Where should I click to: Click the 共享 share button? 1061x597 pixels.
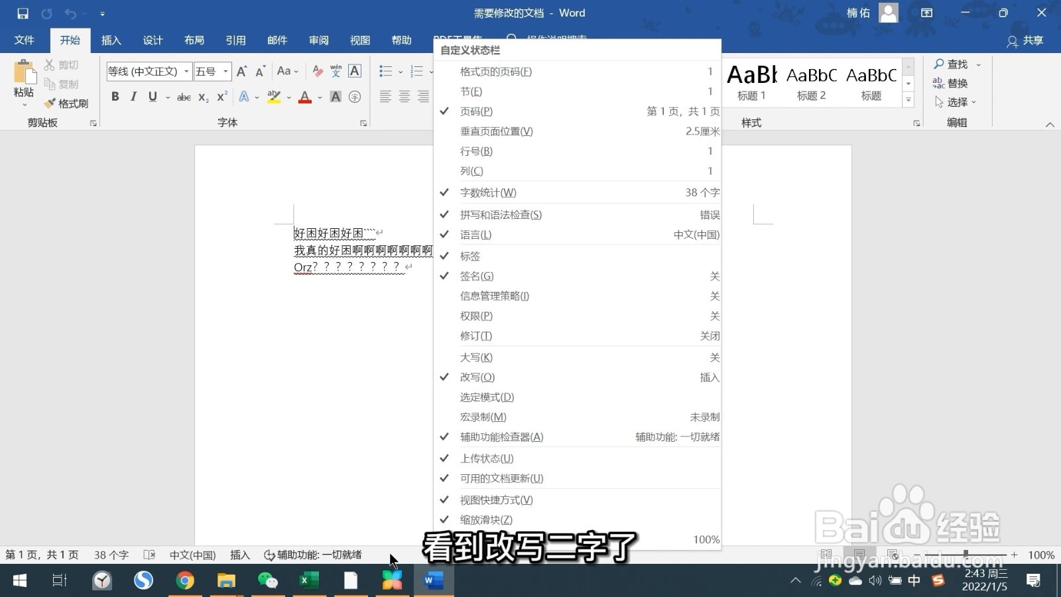tap(1025, 40)
